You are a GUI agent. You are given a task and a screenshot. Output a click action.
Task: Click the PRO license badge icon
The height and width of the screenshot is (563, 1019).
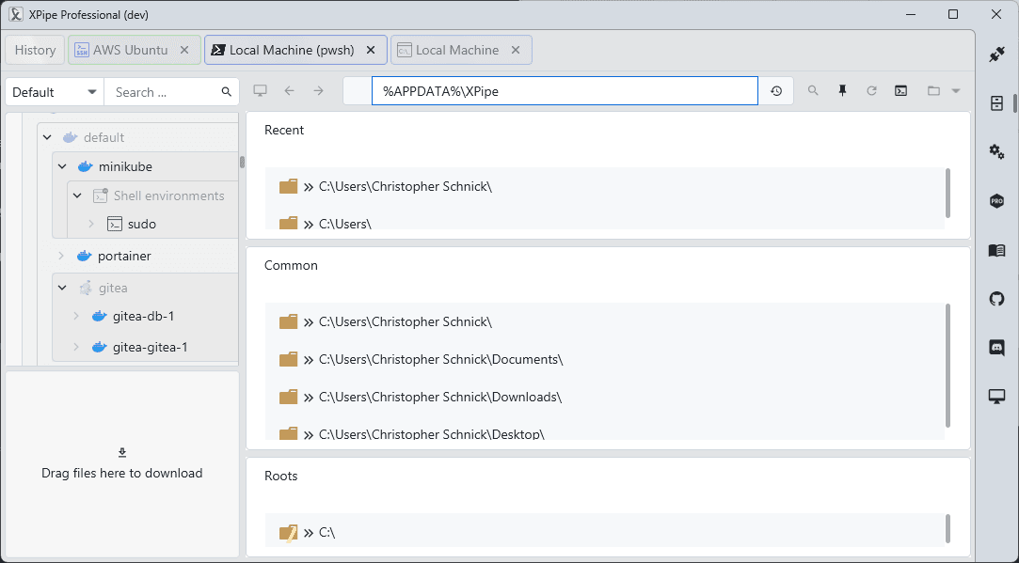pyautogui.click(x=996, y=201)
